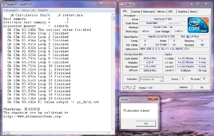Screen dimensions: 214x136
Task: Click the Intel Core i7 logo
Action: click(197, 25)
